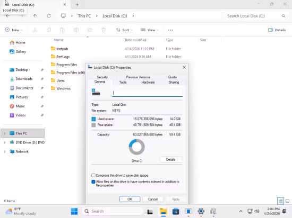Open Downloads in navigation pane
Viewport: 292px width, 218px height.
click(24, 79)
